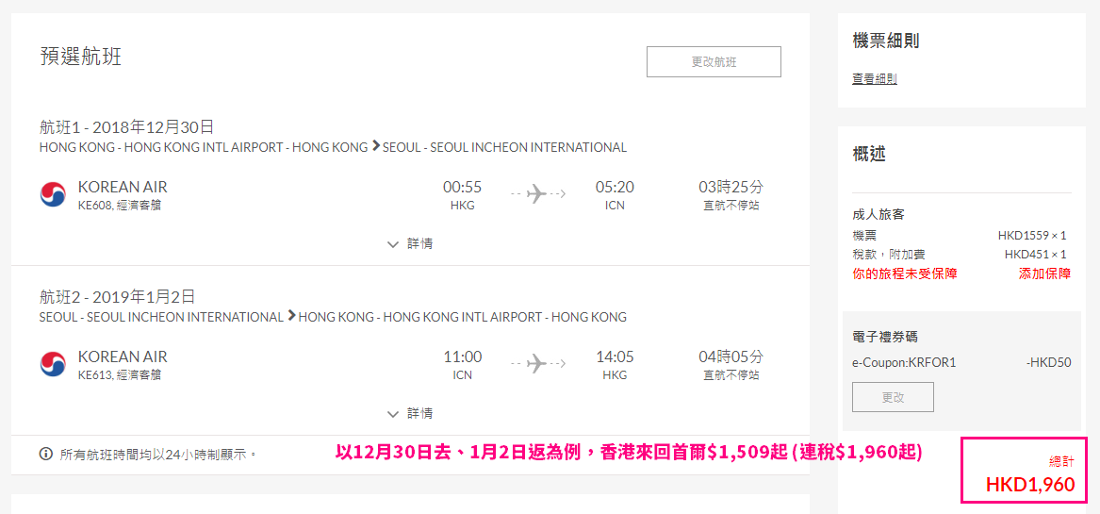Expand 詳情 for flight KE608
This screenshot has width=1100, height=514.
tap(410, 243)
